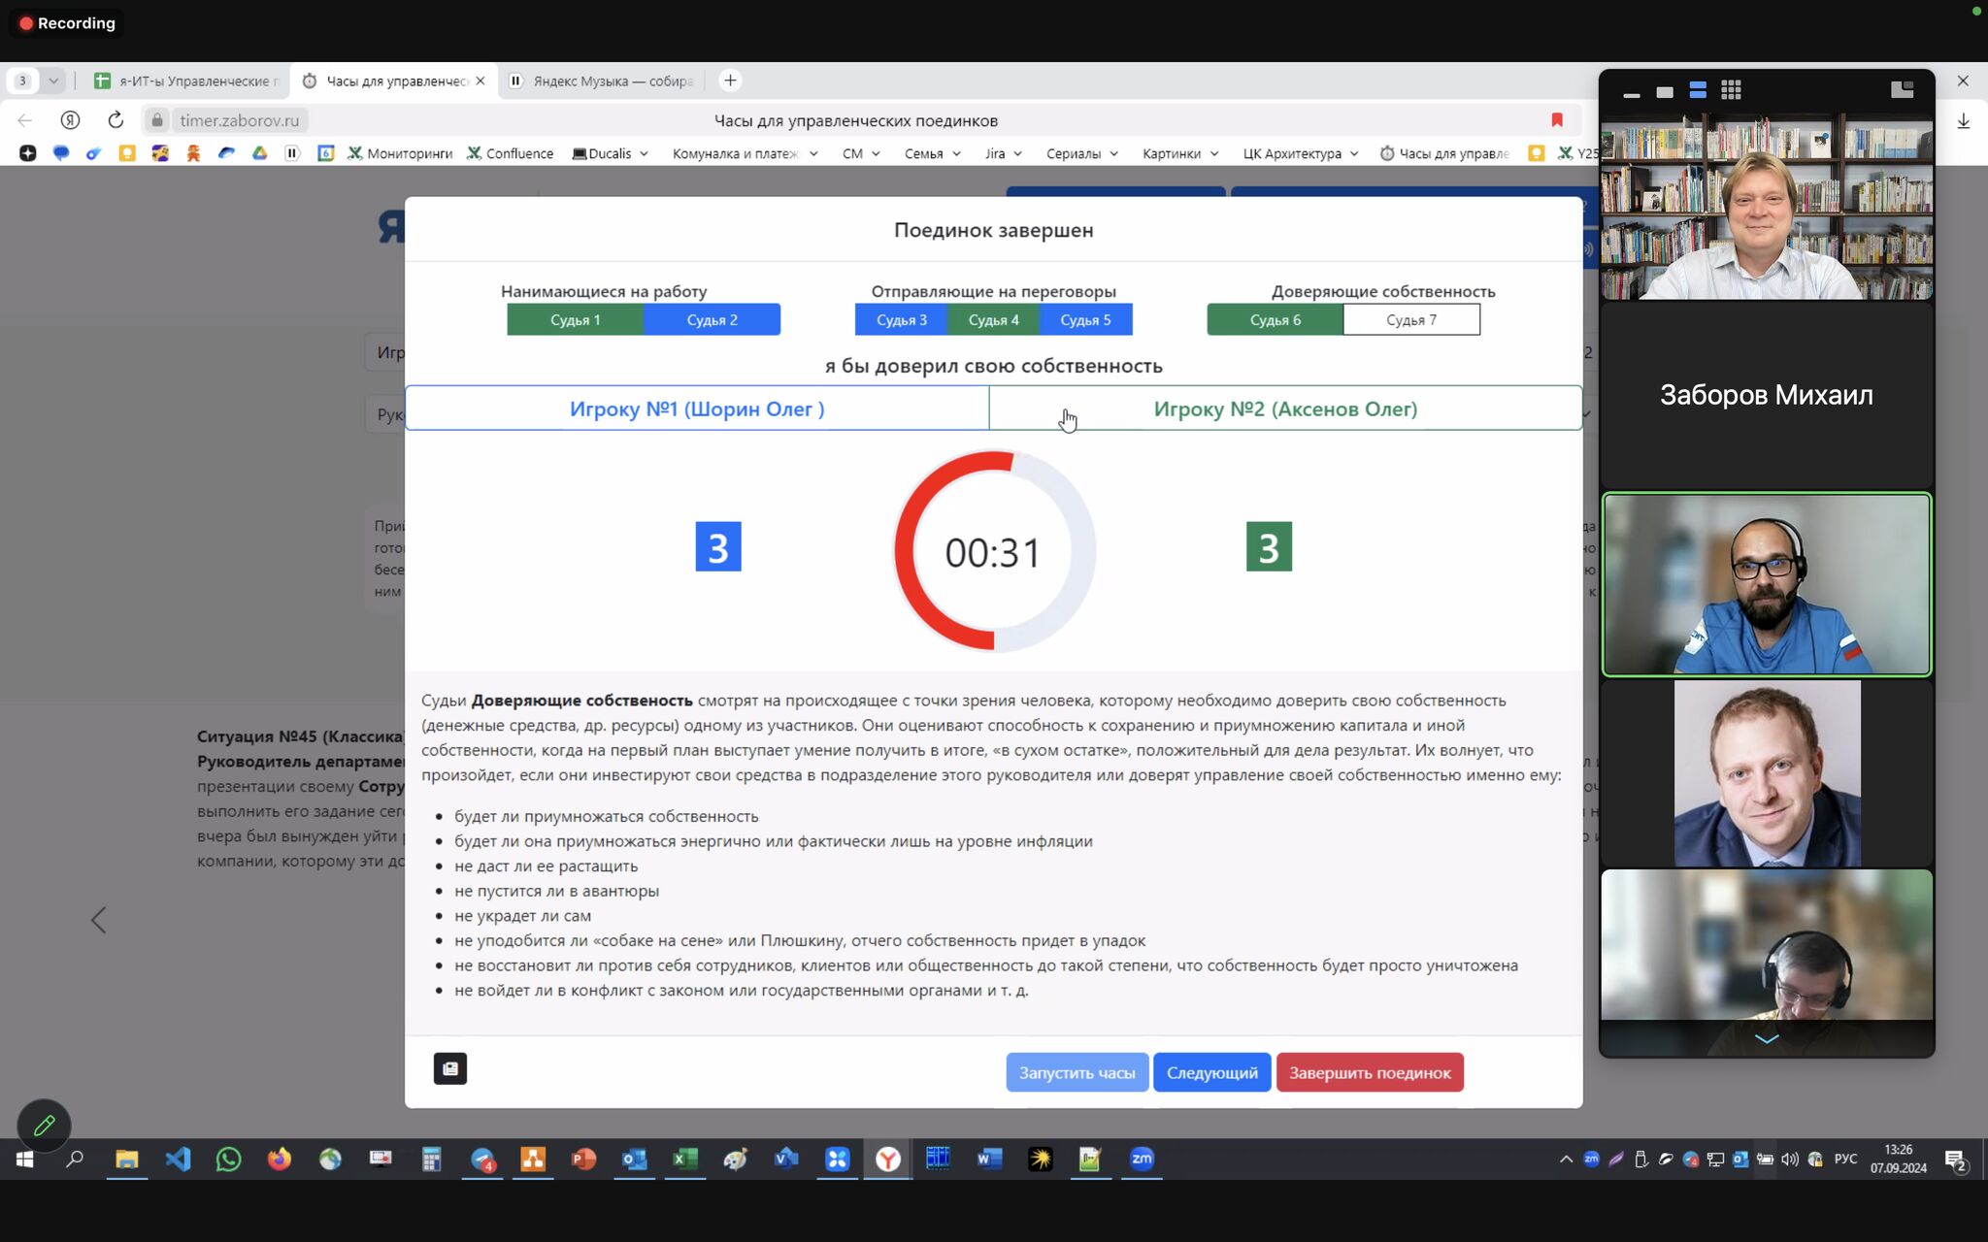
Task: Expand the Jira bookmarks folder
Action: pos(1003,153)
